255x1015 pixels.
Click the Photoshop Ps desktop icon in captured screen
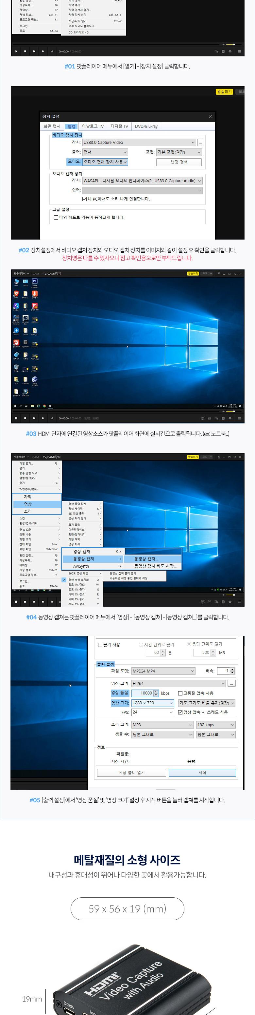click(x=35, y=281)
